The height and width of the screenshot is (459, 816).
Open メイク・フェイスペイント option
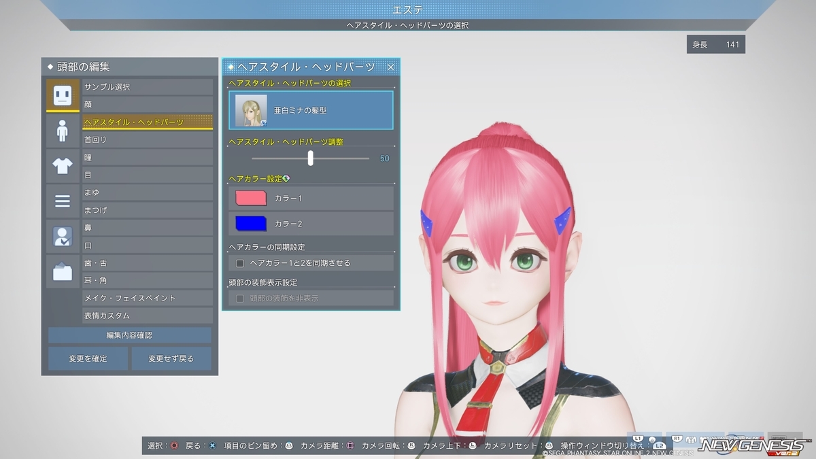click(x=148, y=298)
